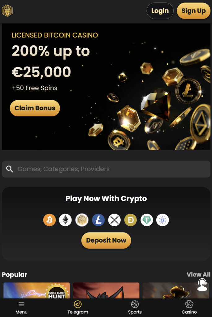This screenshot has width=212, height=317.
Task: Select the Cardano crypto icon
Action: pos(162,220)
